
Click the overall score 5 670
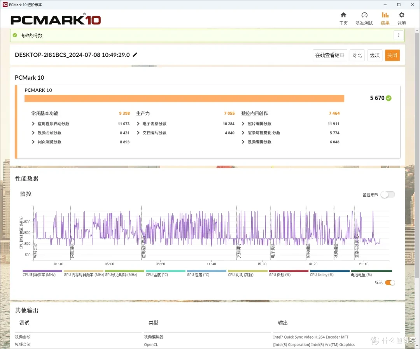click(377, 98)
